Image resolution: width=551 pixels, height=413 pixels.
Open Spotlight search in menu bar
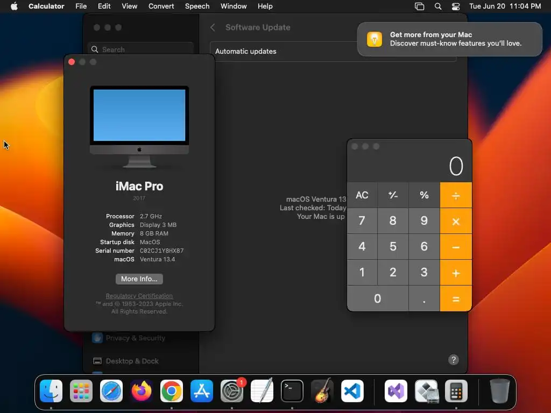(438, 6)
